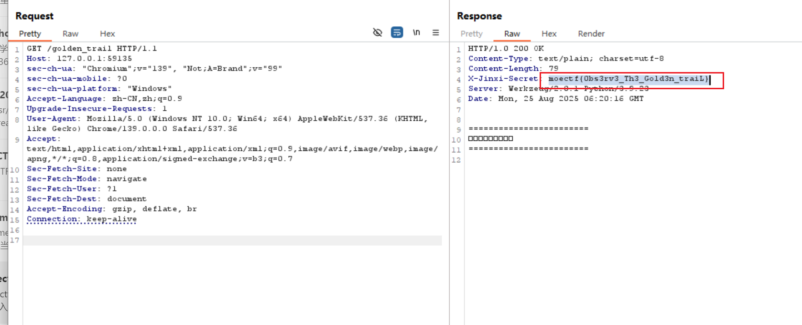Click the Content-Type header in the response
Screen dimensions: 802x325
click(498, 59)
